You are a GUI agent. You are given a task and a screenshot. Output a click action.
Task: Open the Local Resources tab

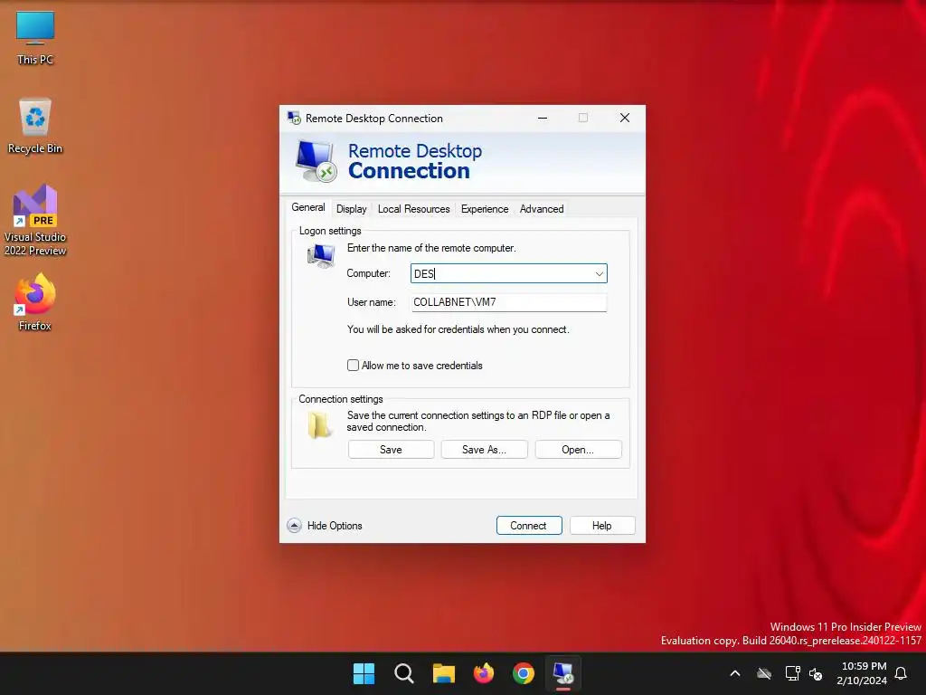[414, 209]
